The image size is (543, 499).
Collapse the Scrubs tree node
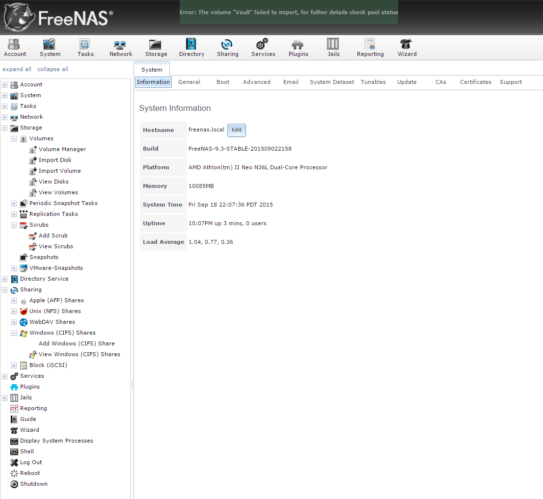click(14, 225)
